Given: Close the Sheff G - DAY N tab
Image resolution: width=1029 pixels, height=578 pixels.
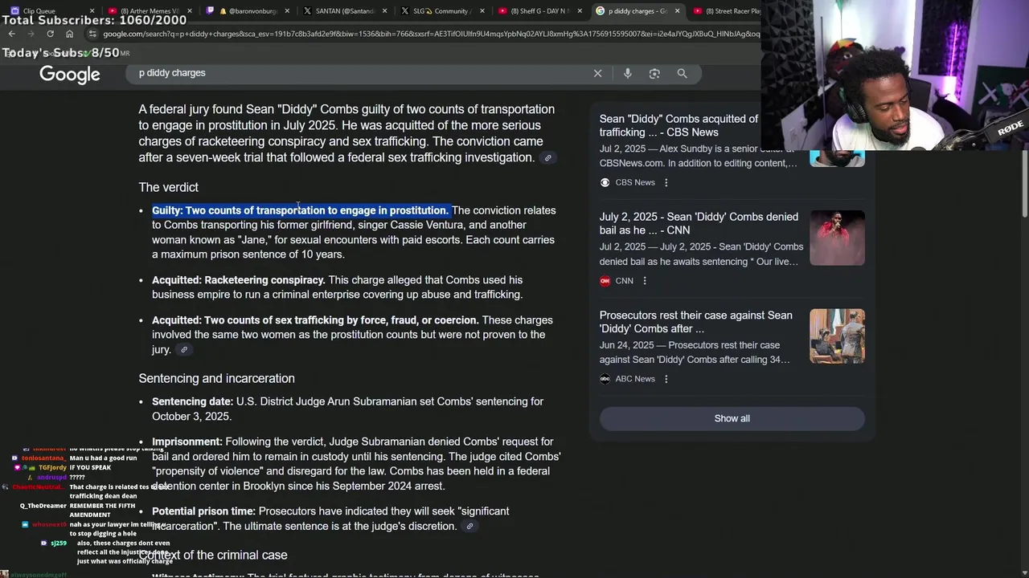Looking at the screenshot, I should pyautogui.click(x=580, y=11).
